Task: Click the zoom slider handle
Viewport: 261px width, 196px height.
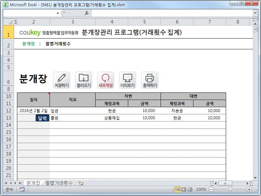Action: [x=230, y=189]
